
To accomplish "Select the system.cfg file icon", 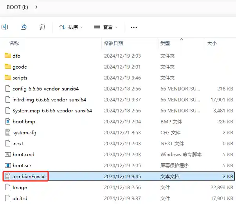I will (x=8, y=132).
